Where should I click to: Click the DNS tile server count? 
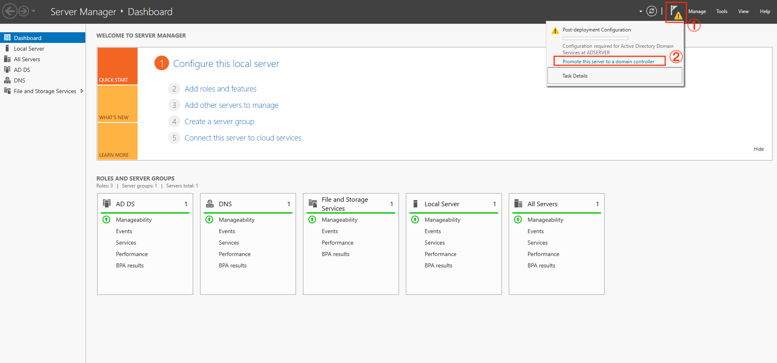click(x=289, y=204)
